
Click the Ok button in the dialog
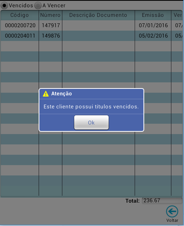coord(91,122)
